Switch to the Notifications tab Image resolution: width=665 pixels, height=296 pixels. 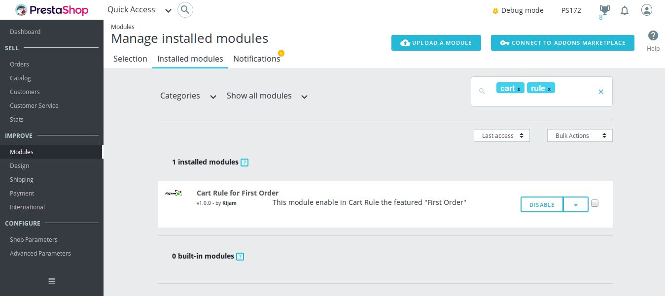pos(256,59)
